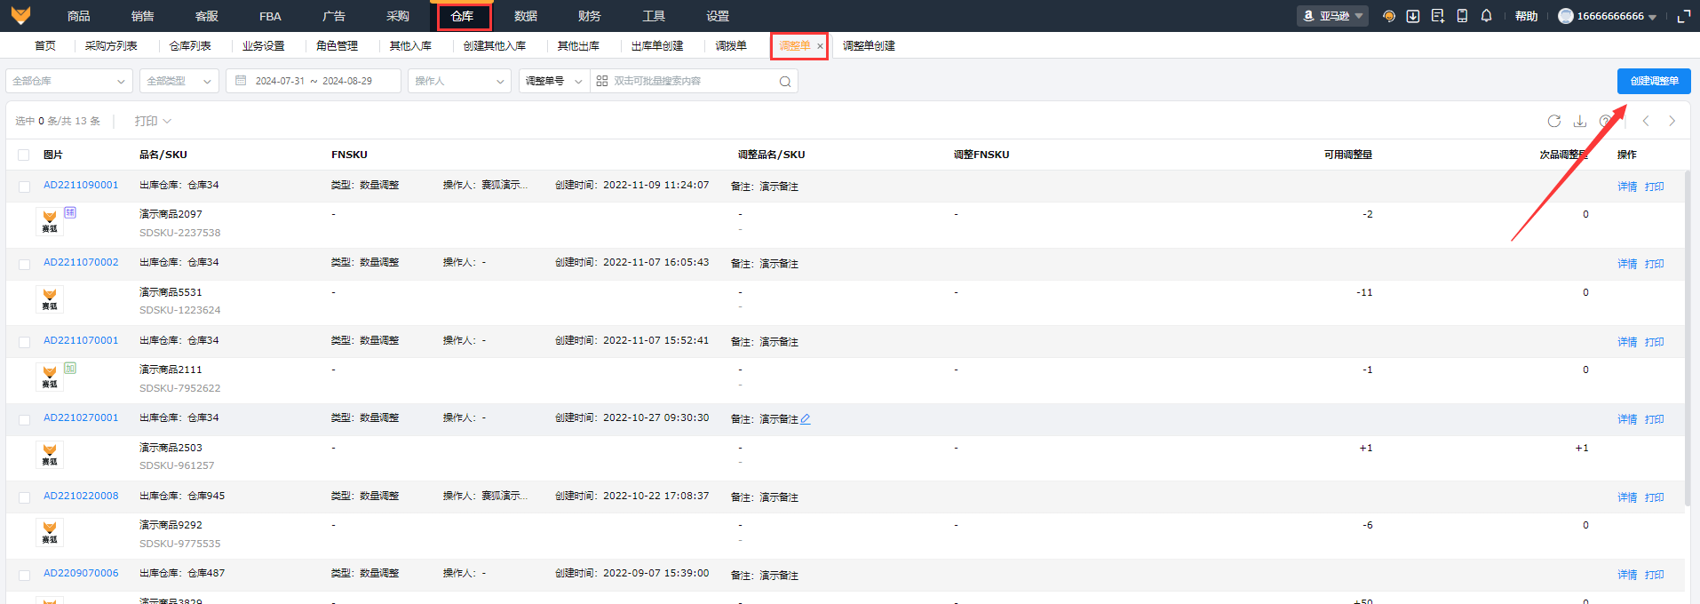Open thumbnail of 演示商品5531
The width and height of the screenshot is (1700, 604).
[50, 299]
